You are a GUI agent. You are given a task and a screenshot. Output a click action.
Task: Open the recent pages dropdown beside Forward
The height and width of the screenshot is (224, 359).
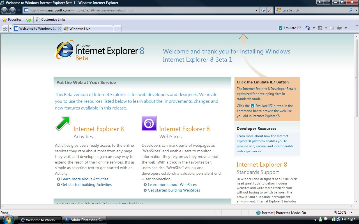tap(19, 10)
